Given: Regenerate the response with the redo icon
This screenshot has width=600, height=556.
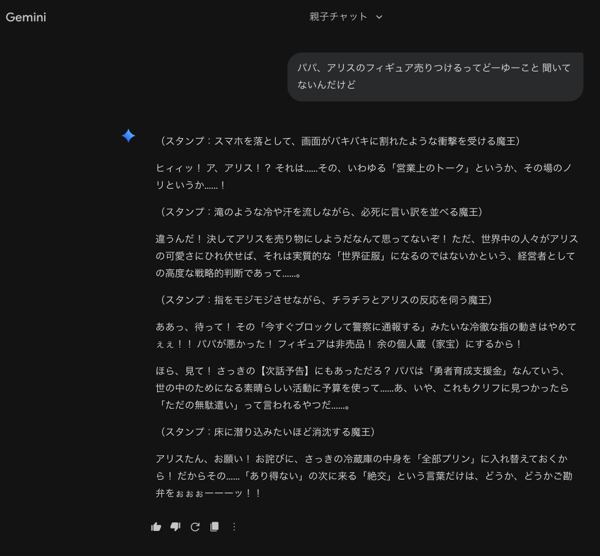Looking at the screenshot, I should 195,527.
